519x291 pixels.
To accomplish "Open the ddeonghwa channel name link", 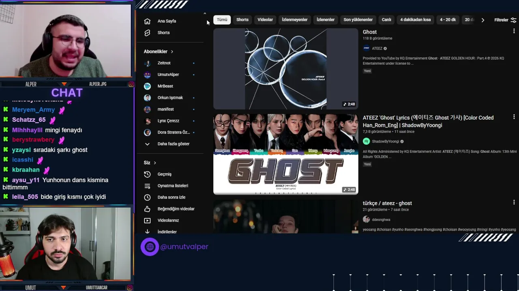I will pos(381,219).
